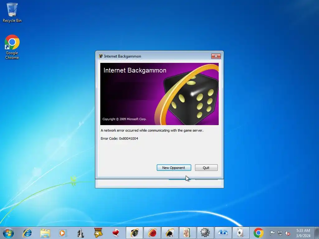Click the Error Code: 0x80041004 text
319x239 pixels.
point(119,138)
